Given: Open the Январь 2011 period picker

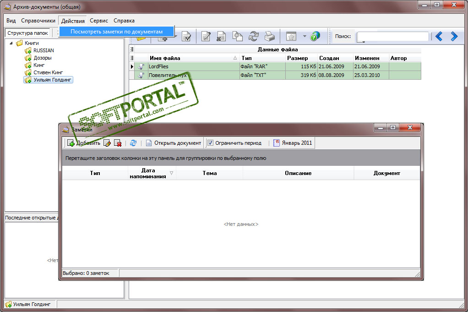Looking at the screenshot, I should pyautogui.click(x=293, y=143).
